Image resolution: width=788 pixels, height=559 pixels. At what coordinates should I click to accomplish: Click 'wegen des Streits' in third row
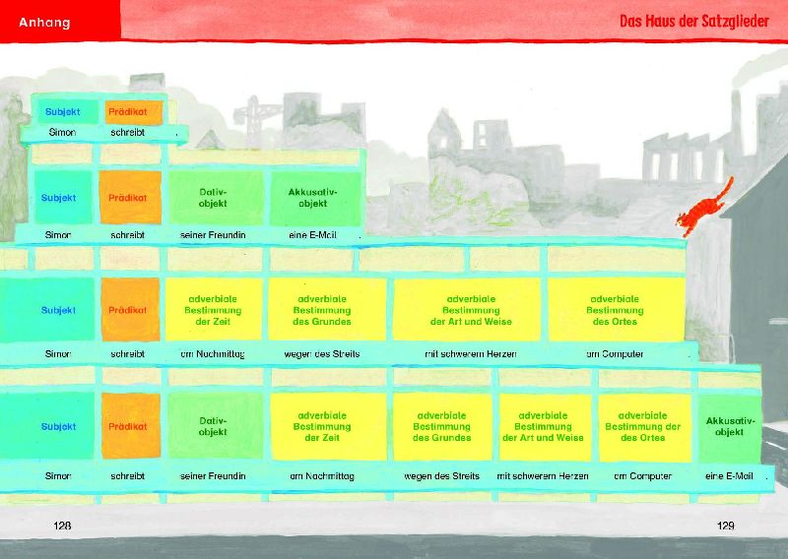pos(322,354)
